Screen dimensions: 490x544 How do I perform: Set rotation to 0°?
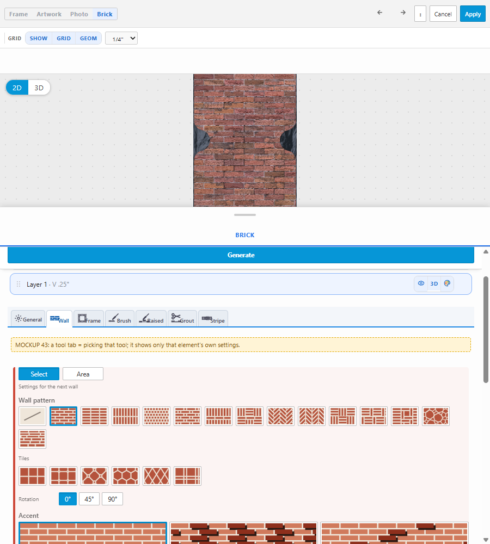pyautogui.click(x=68, y=499)
